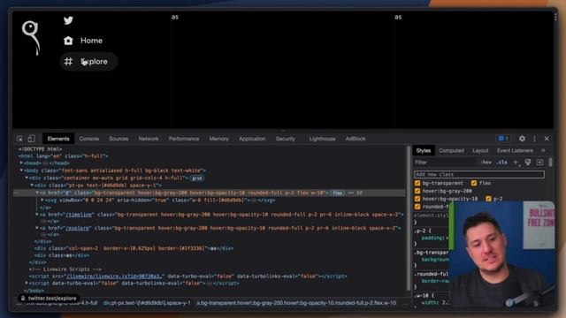Open the Application tab
The width and height of the screenshot is (566, 318).
coord(252,139)
